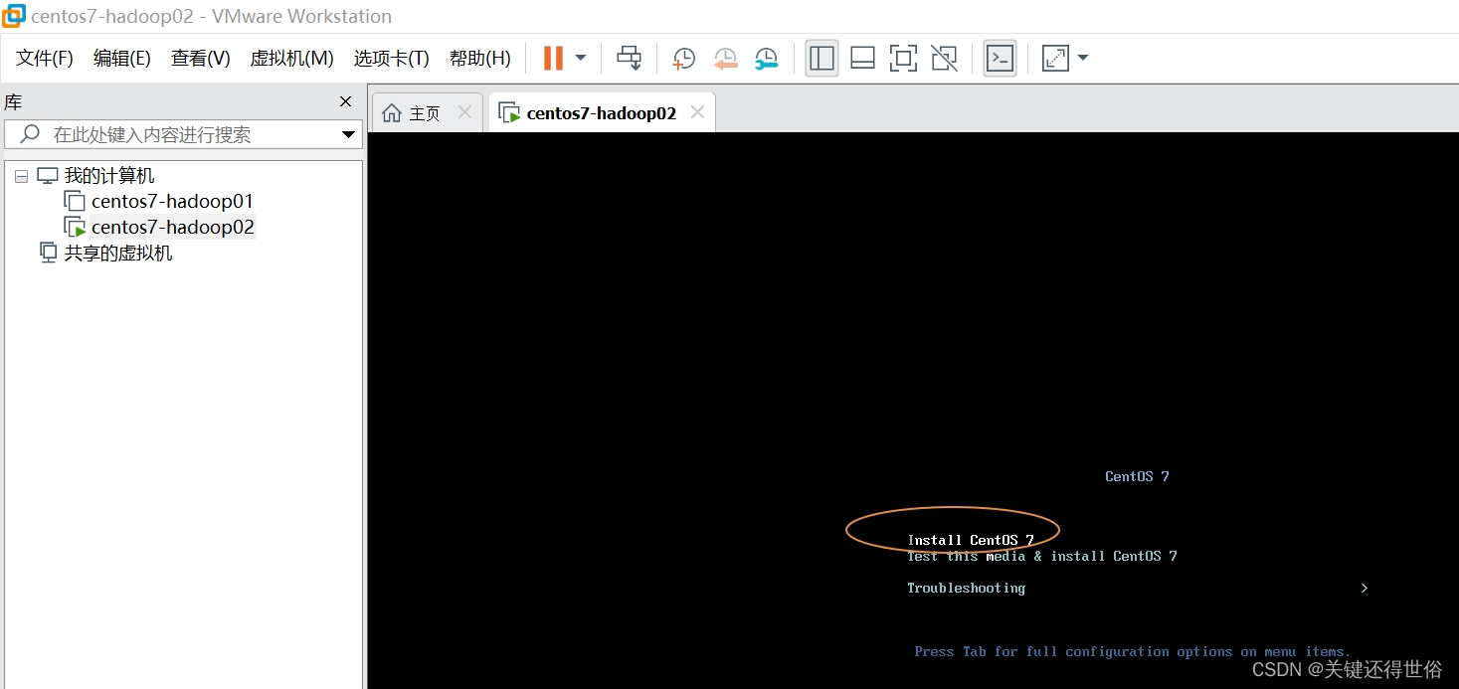Open the power options dropdown arrow

point(581,59)
